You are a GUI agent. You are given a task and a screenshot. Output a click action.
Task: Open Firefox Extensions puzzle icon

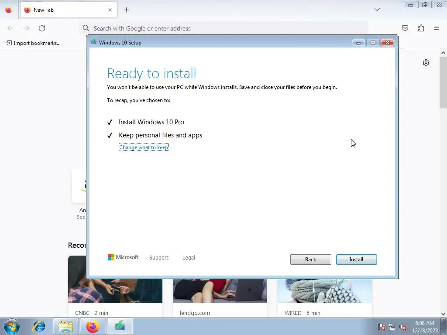(421, 28)
